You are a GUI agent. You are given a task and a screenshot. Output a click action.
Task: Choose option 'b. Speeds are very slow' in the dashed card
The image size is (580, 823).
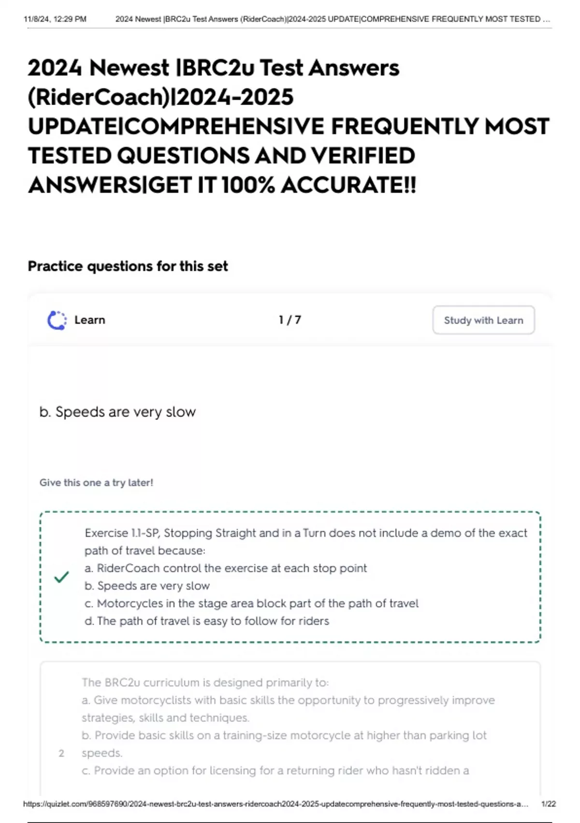(147, 586)
